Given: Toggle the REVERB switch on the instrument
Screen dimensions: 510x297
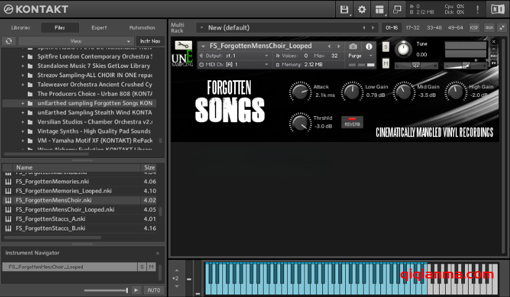Looking at the screenshot, I should (353, 122).
